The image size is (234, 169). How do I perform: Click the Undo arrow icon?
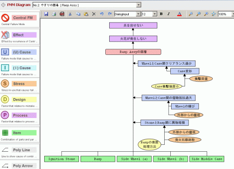pos(102,14)
